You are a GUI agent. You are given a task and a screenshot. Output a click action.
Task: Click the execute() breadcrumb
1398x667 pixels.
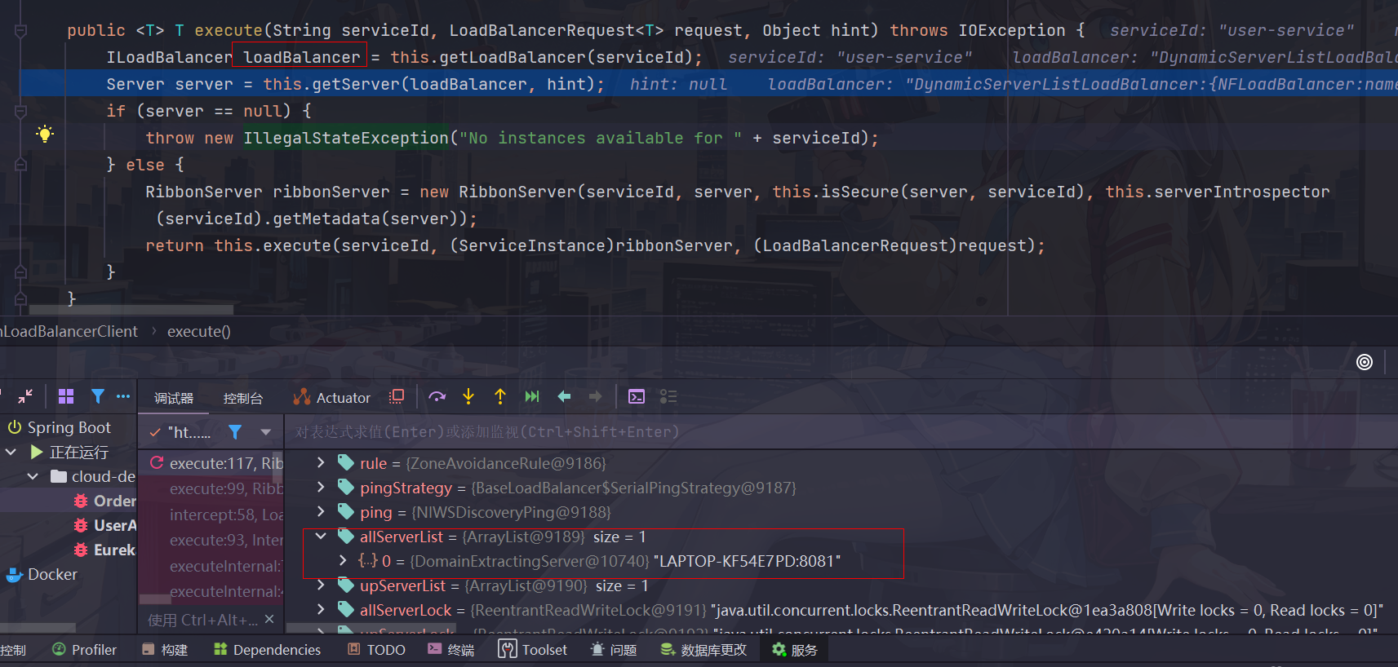[199, 332]
